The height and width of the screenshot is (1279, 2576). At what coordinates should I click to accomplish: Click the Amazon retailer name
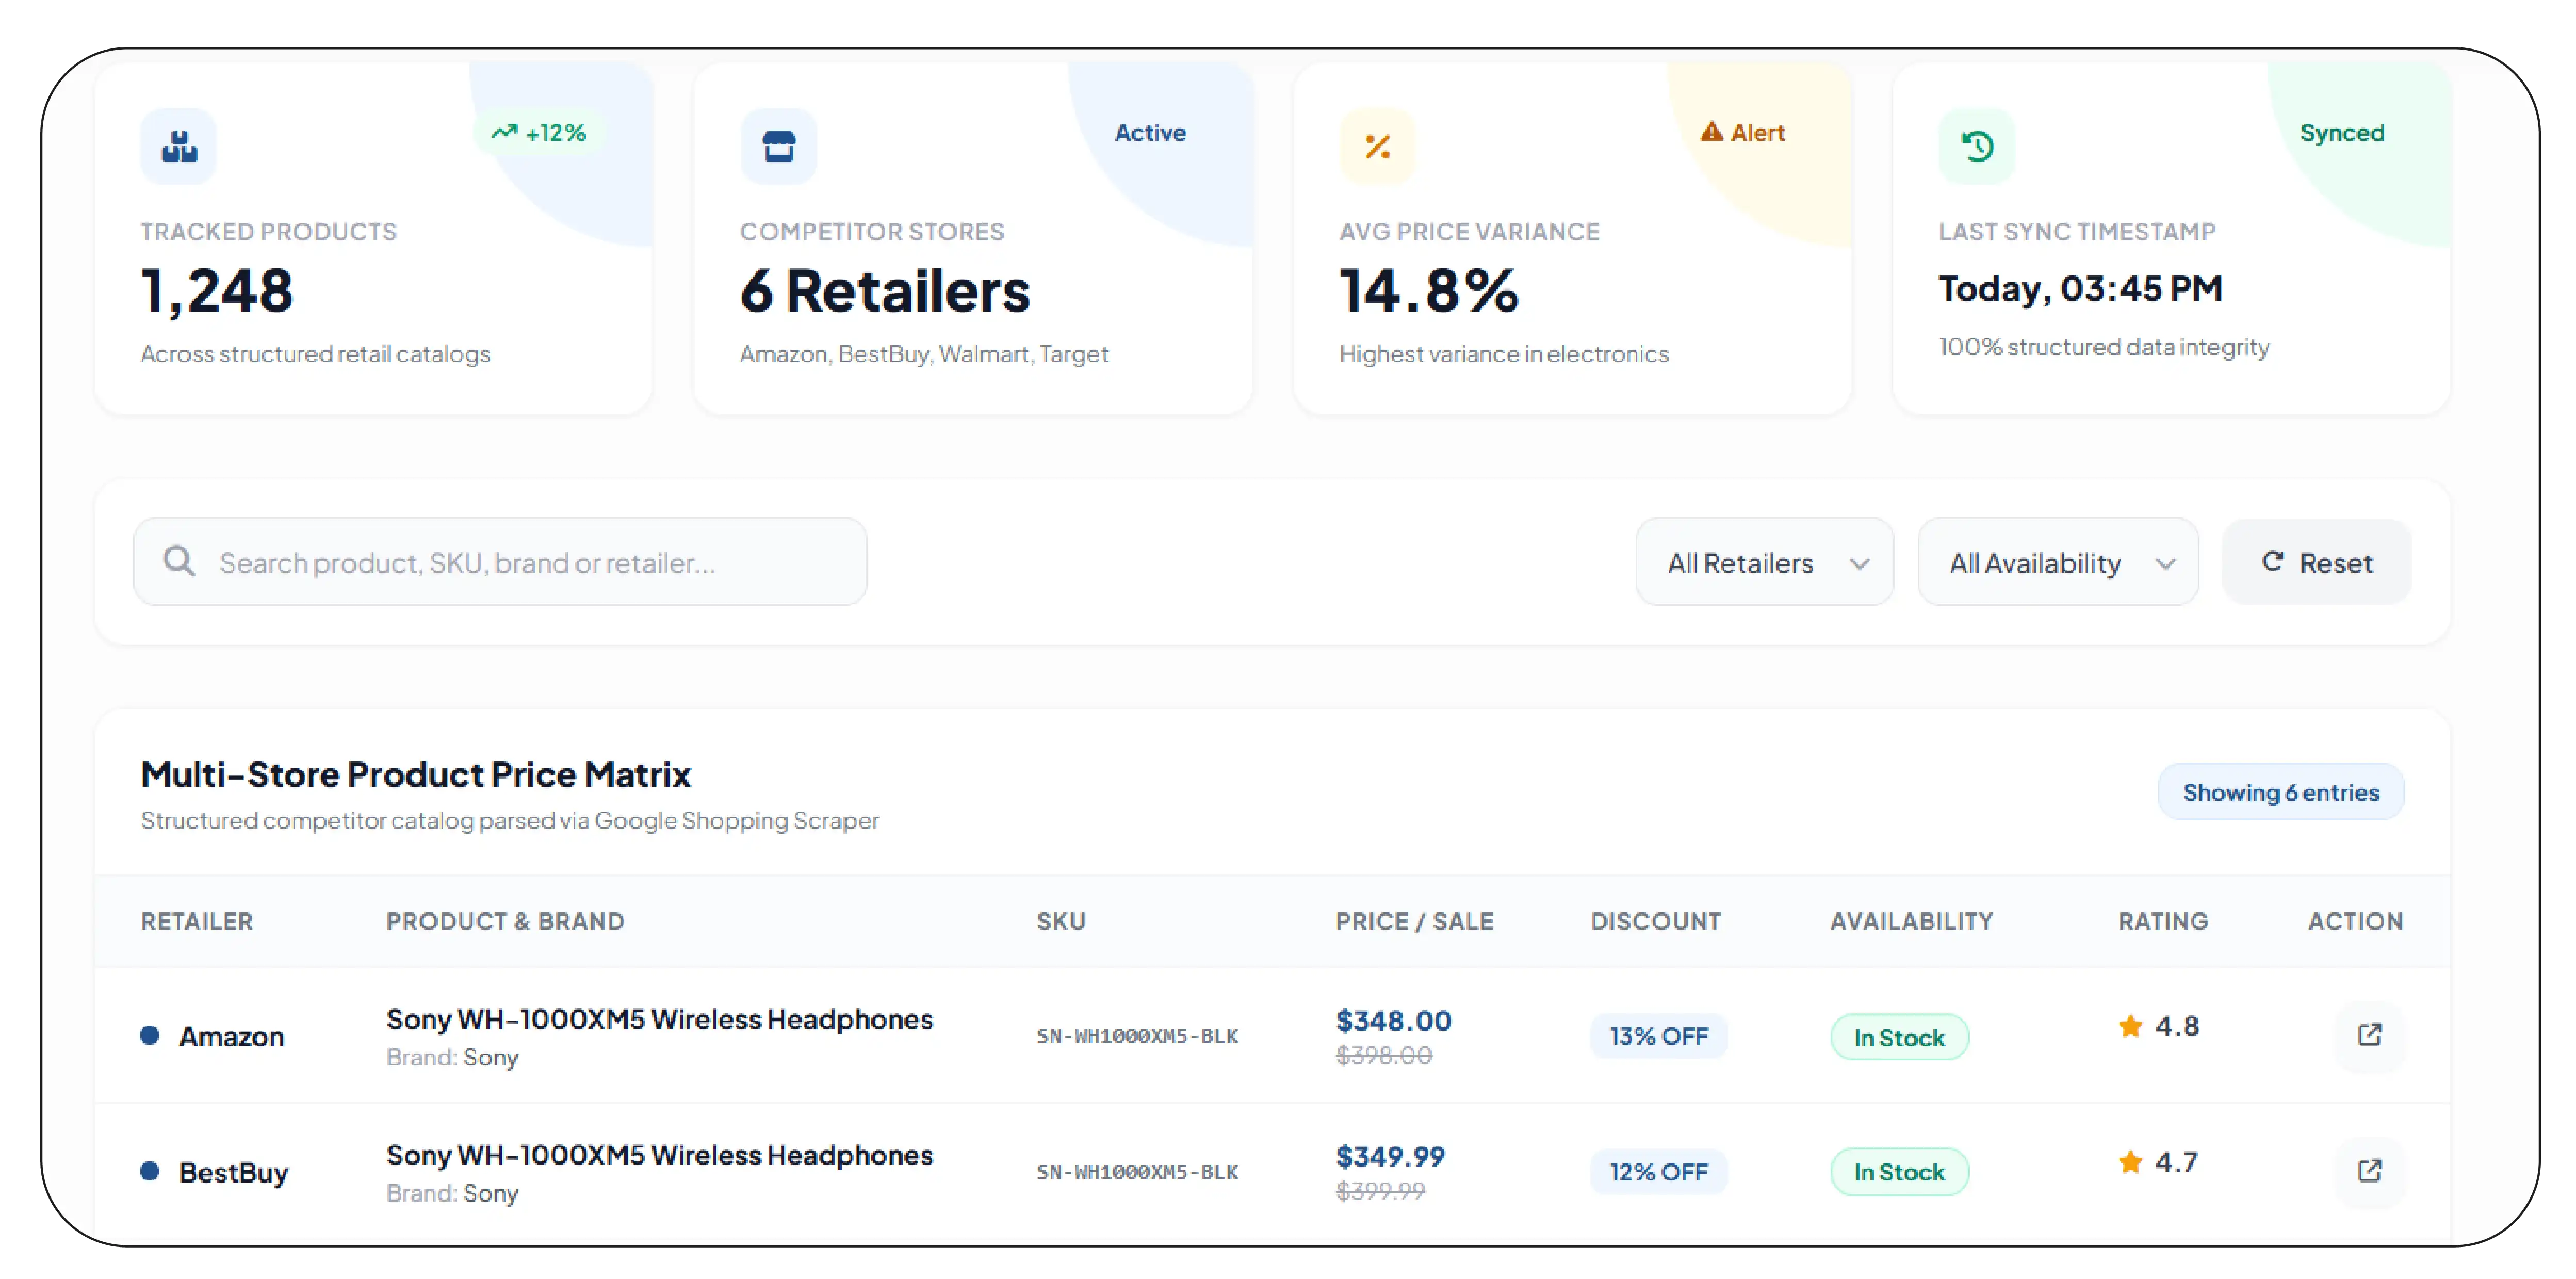coord(231,1036)
